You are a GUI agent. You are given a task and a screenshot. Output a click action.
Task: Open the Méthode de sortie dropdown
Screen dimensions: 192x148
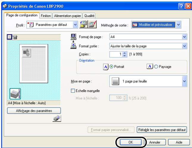click(x=178, y=25)
